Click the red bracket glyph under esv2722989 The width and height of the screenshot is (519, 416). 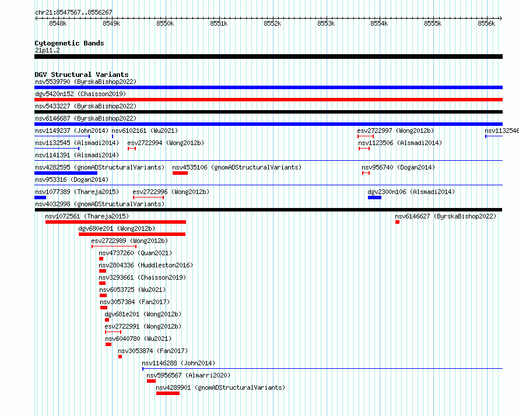click(x=114, y=246)
